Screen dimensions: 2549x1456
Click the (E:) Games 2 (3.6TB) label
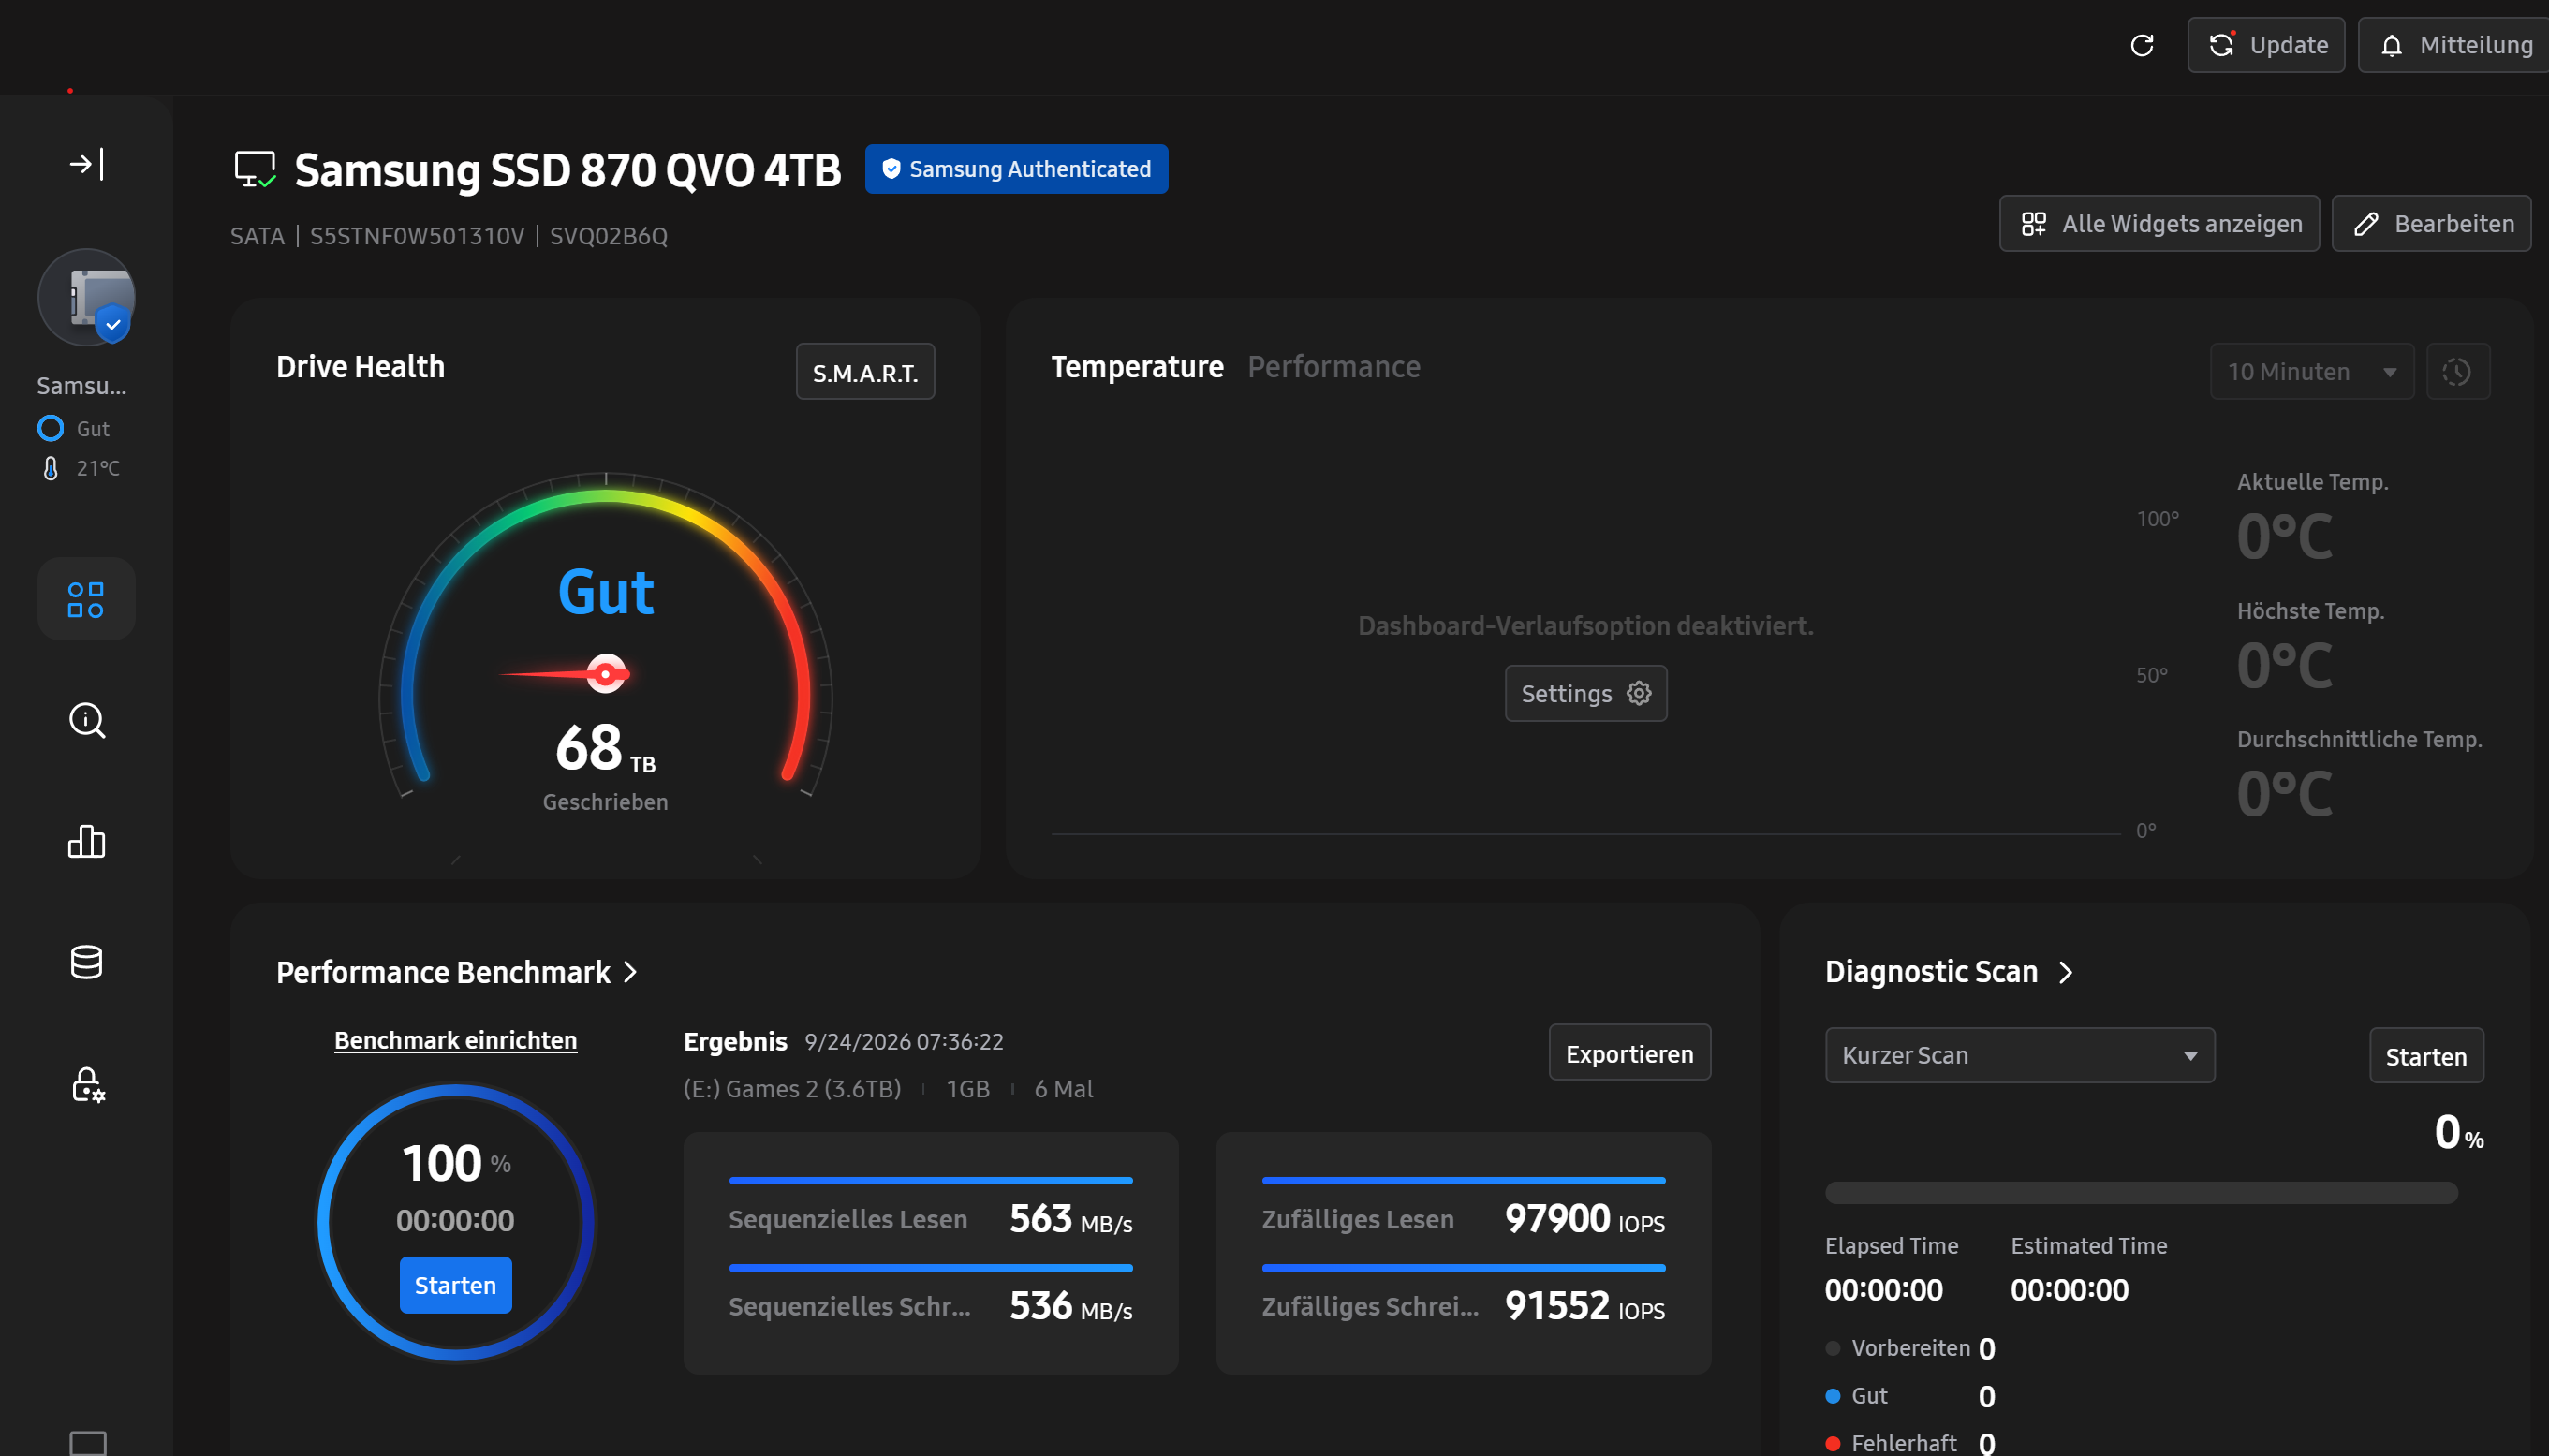click(x=792, y=1089)
